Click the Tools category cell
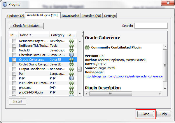 coord(54,46)
